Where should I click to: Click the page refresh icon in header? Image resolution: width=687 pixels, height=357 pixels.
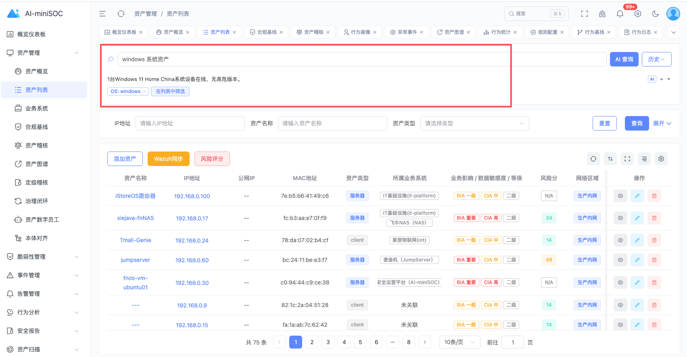coord(121,14)
